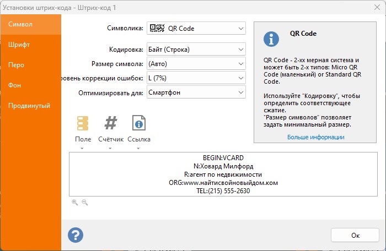
Task: Click the R:агент по недвижимости line
Action: coord(223,174)
